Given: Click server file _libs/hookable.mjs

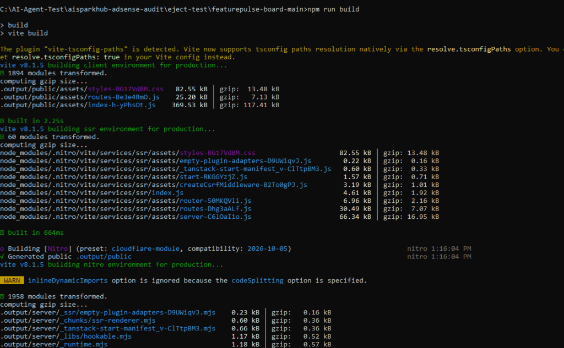Looking at the screenshot, I should point(96,336).
